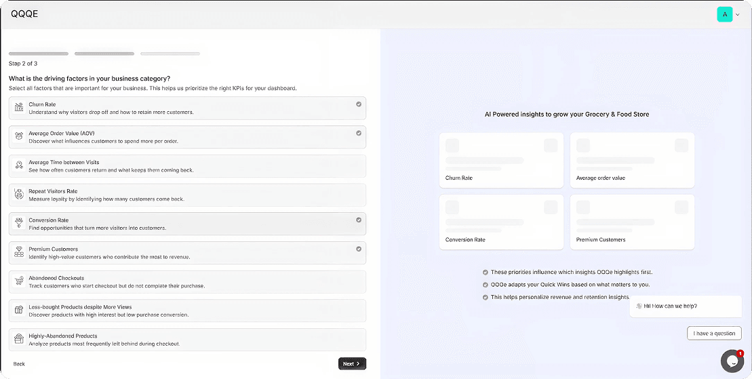This screenshot has height=379, width=752.
Task: Click the Repeat Visitors Rate icon
Action: click(19, 195)
